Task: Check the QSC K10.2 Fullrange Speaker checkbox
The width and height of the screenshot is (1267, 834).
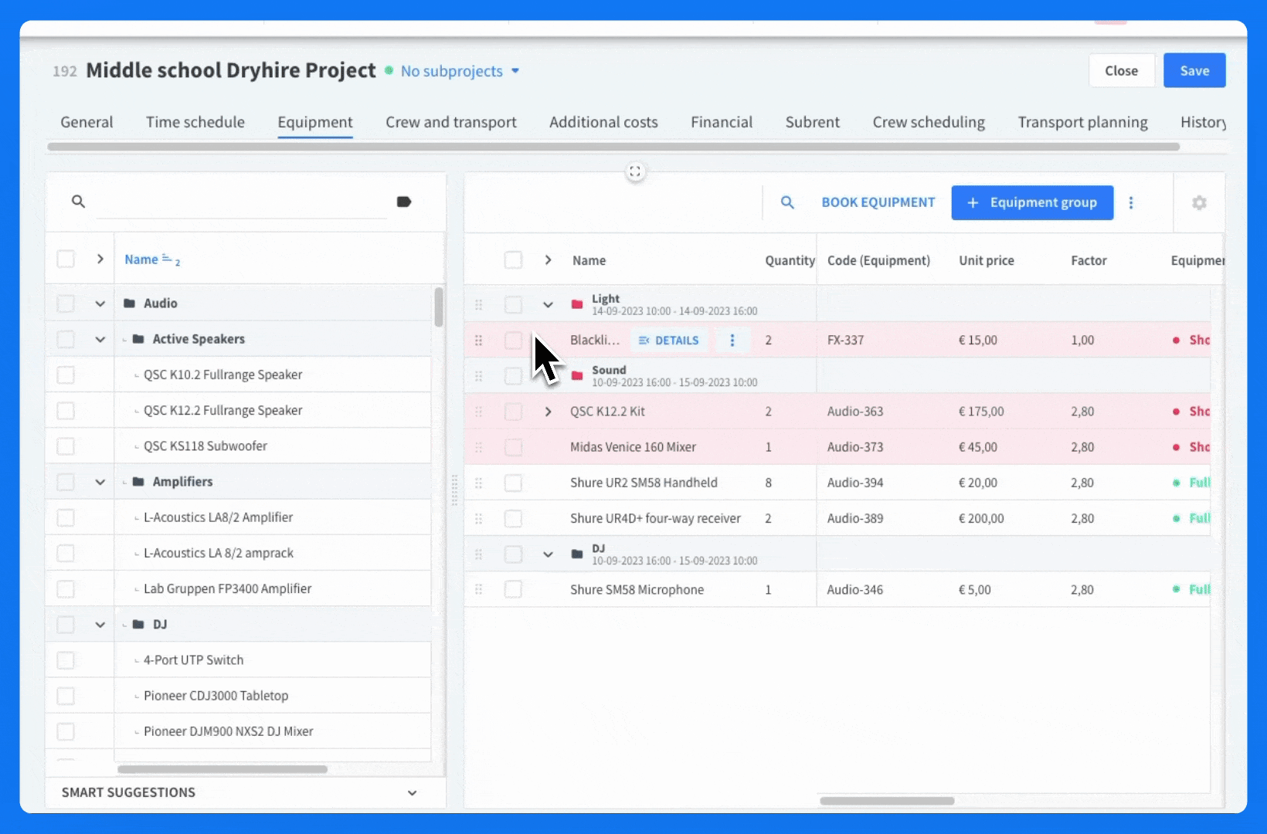Action: pos(66,375)
